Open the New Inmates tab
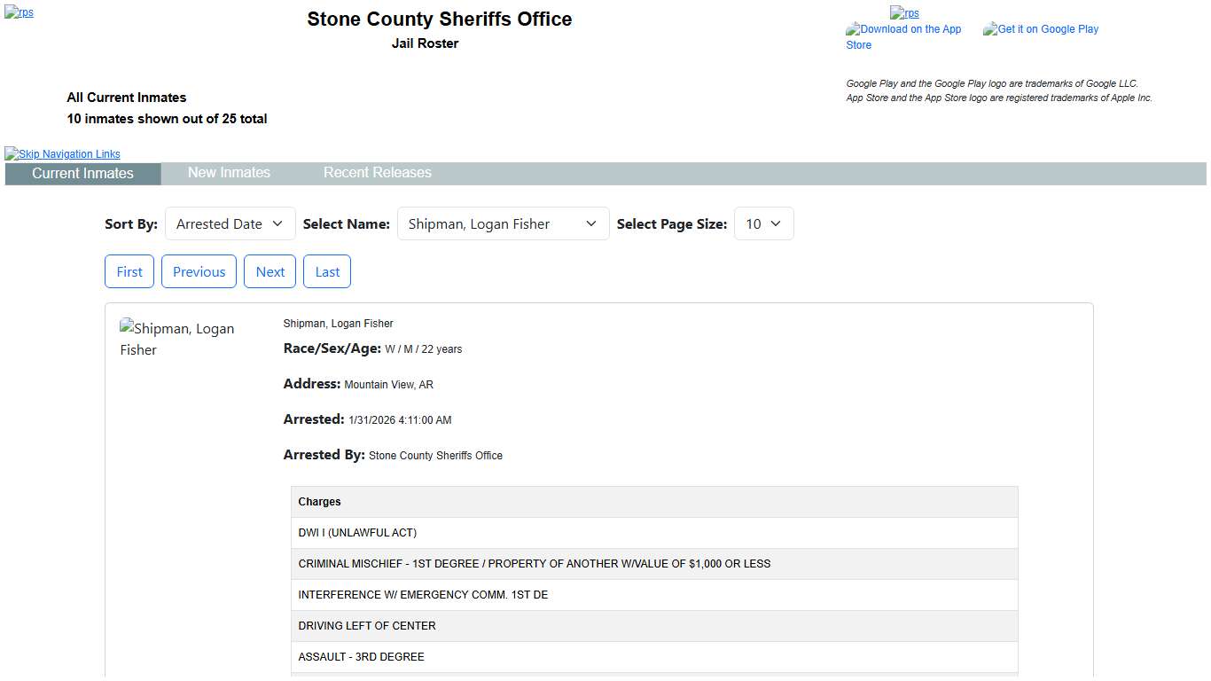The height and width of the screenshot is (681, 1211). click(x=229, y=173)
